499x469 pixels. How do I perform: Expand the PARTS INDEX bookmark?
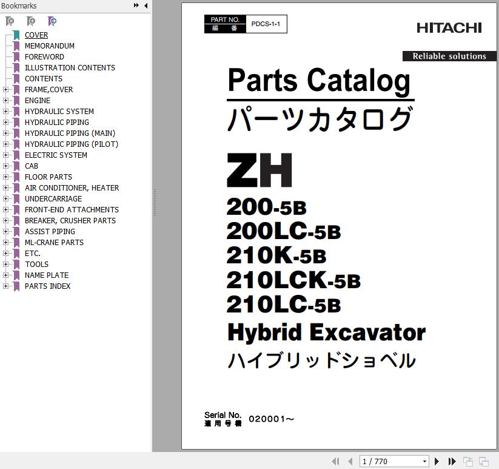[5, 286]
